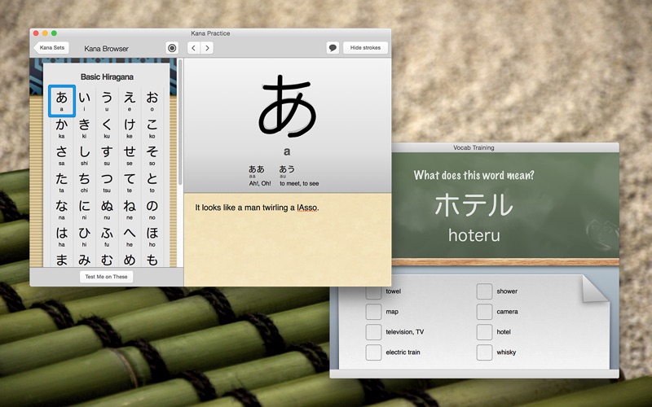This screenshot has width=652, height=407.
Task: Select the あ (a) kana tile
Action: [x=62, y=101]
